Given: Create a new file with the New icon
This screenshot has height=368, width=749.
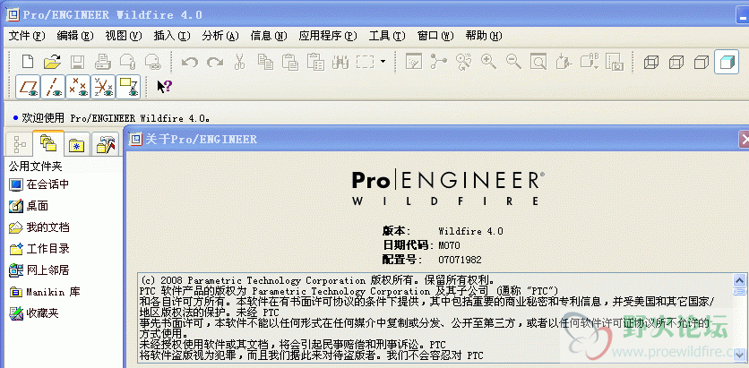Looking at the screenshot, I should coord(28,62).
